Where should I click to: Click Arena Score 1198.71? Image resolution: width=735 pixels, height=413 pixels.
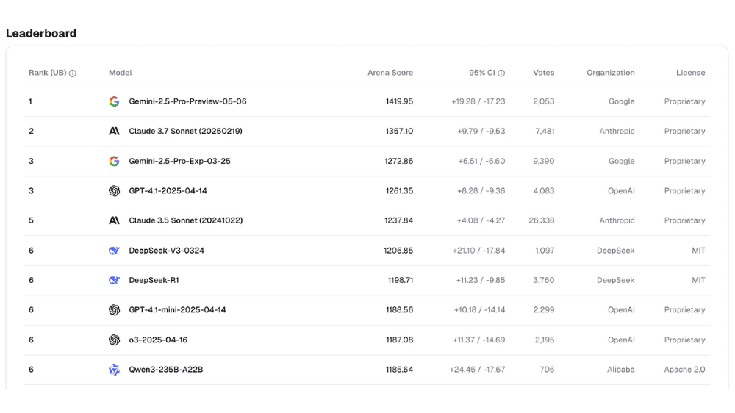point(401,280)
